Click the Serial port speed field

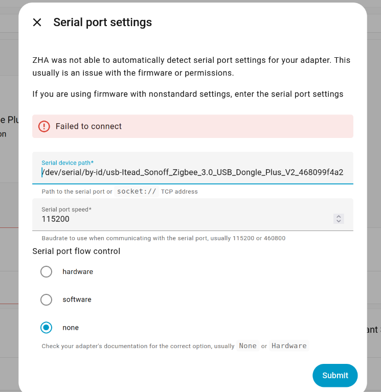coord(179,219)
